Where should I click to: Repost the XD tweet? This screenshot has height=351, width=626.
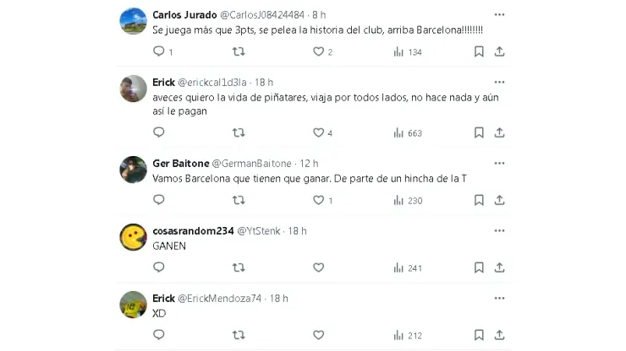239,335
